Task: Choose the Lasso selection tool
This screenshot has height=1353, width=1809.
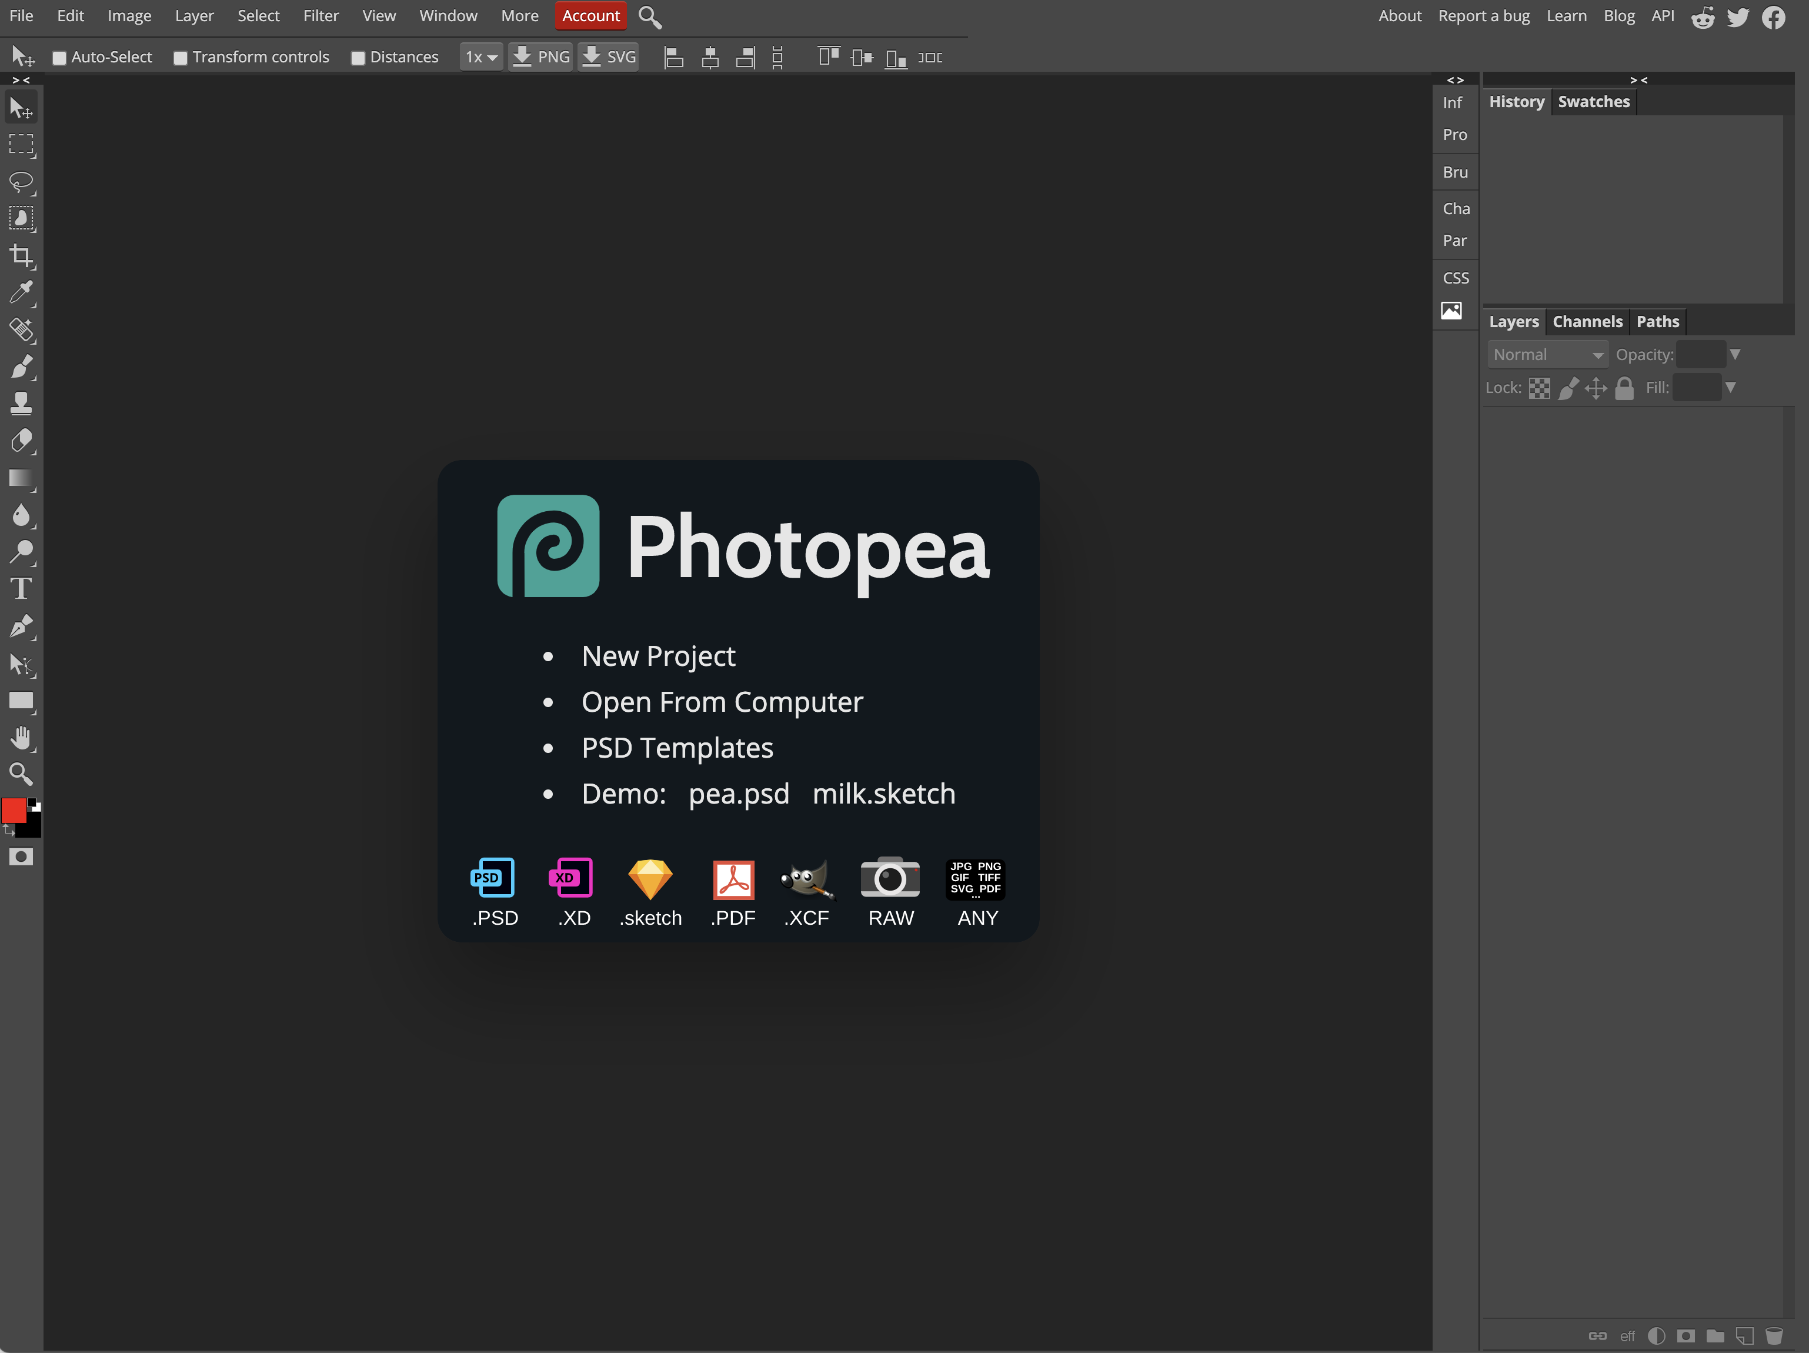Action: point(21,182)
